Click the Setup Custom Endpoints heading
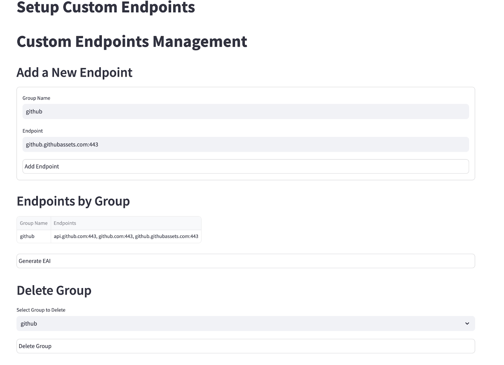 click(x=106, y=8)
